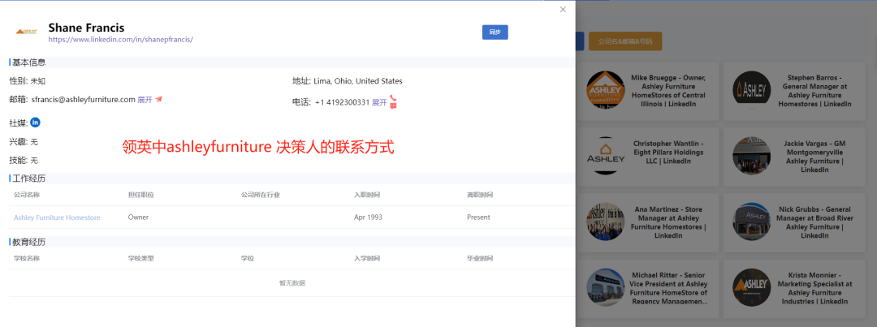Viewport: 877px width, 327px height.
Task: Open the Ashley Furniture Homestore company link
Action: point(57,217)
